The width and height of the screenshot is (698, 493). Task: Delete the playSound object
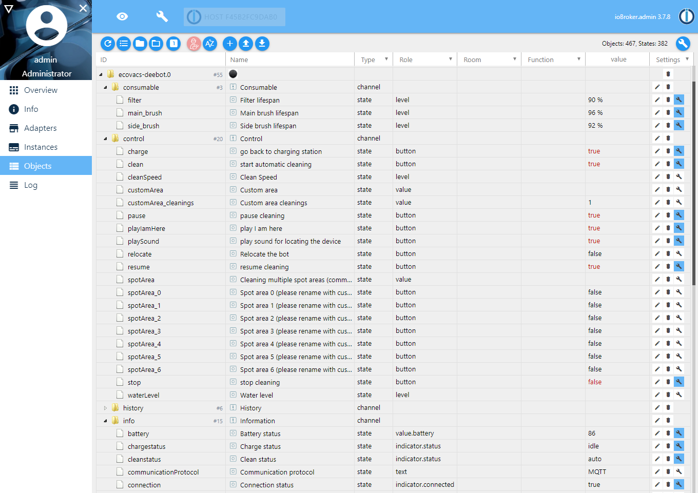(668, 241)
